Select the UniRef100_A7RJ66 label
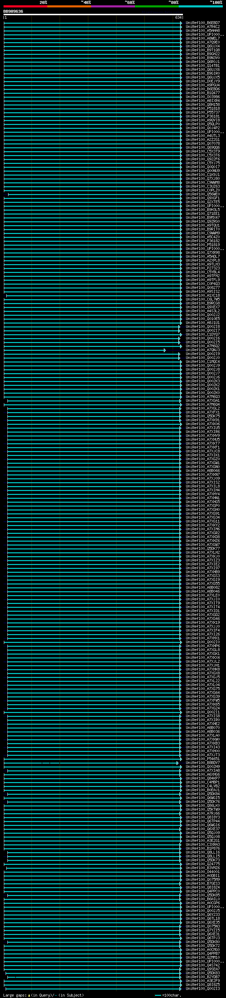Viewport: 226px width, 998px height. coord(202,814)
